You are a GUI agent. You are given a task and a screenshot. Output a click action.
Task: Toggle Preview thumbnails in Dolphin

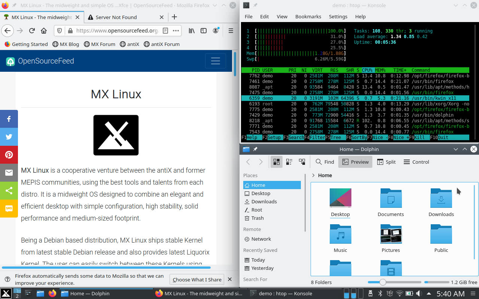(355, 162)
